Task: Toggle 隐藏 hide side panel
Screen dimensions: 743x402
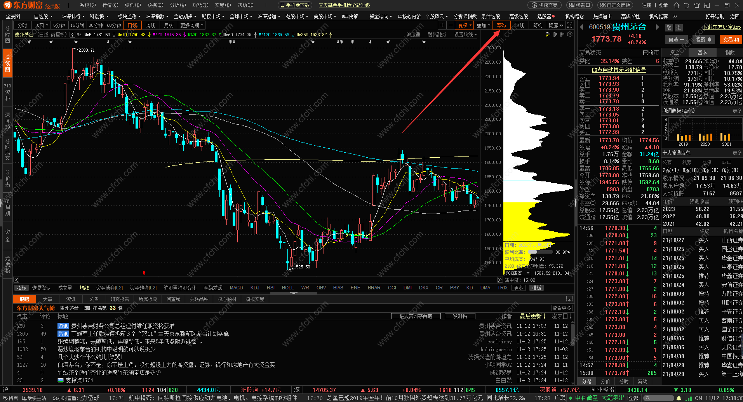Action: tap(556, 25)
